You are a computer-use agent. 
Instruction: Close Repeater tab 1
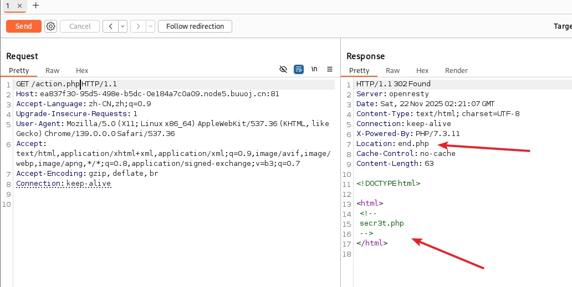coord(19,6)
